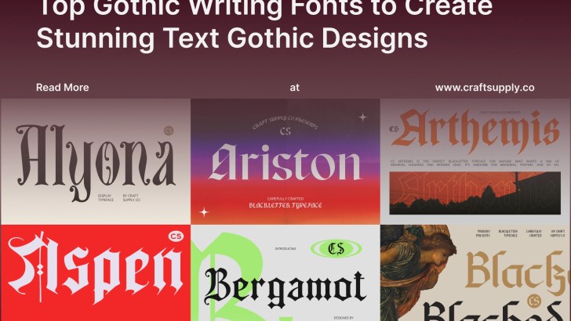The height and width of the screenshot is (321, 571).
Task: Select the Alyona font preview thumbnail
Action: coord(96,161)
